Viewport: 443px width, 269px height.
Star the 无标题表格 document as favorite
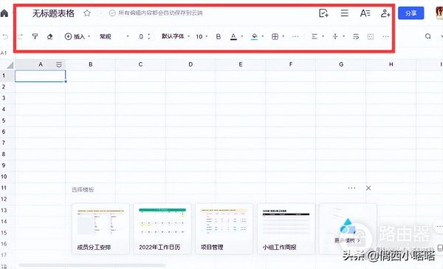coord(87,13)
